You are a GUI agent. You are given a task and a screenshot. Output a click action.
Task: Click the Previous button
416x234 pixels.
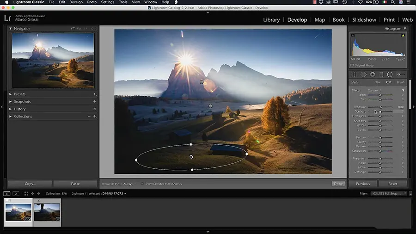[363, 184]
